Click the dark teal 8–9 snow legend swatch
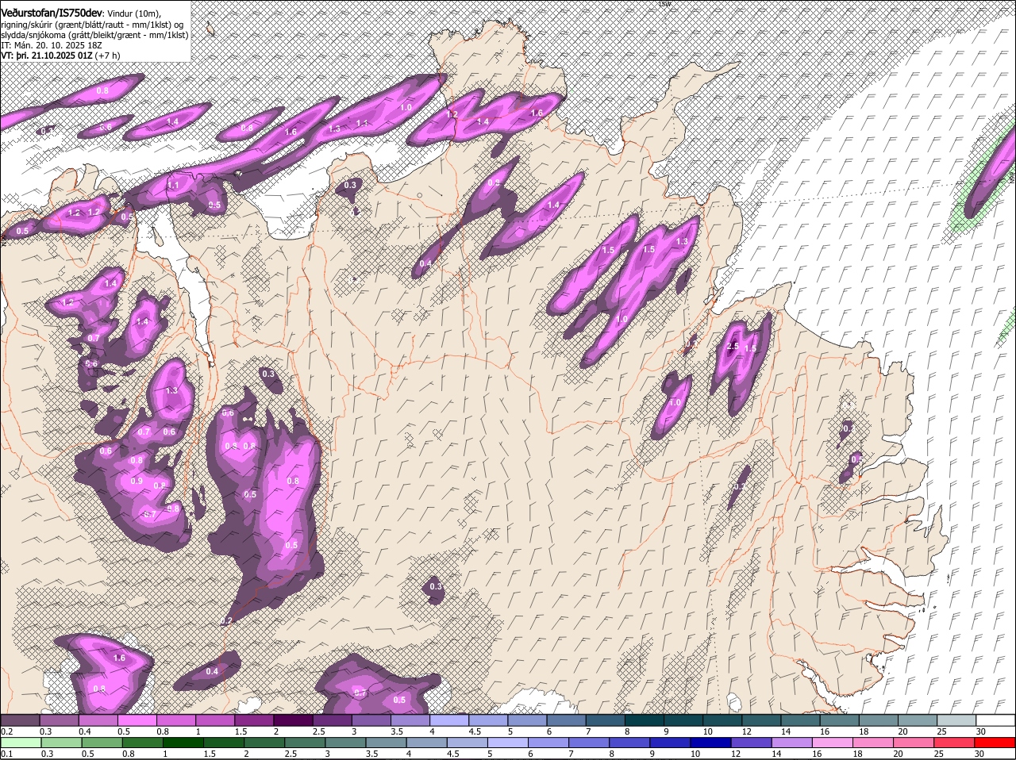Screen dimensions: 1016x760 645,720
